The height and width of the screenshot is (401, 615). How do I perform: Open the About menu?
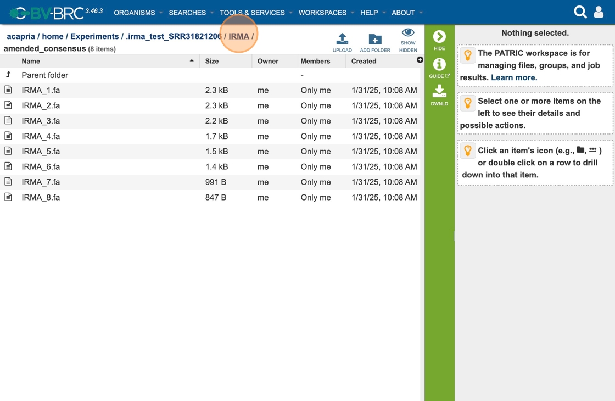click(x=403, y=13)
